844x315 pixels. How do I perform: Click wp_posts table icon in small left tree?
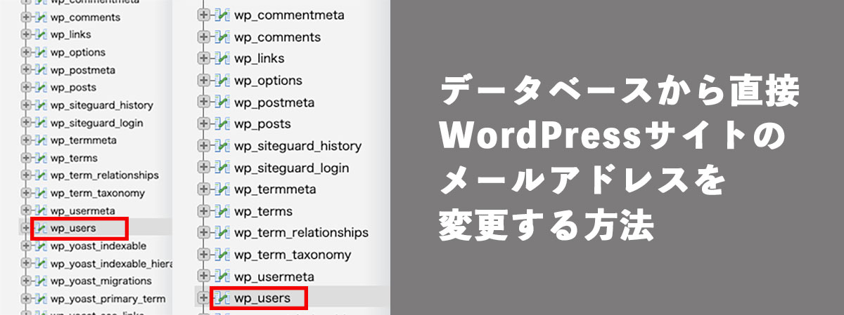pyautogui.click(x=41, y=87)
